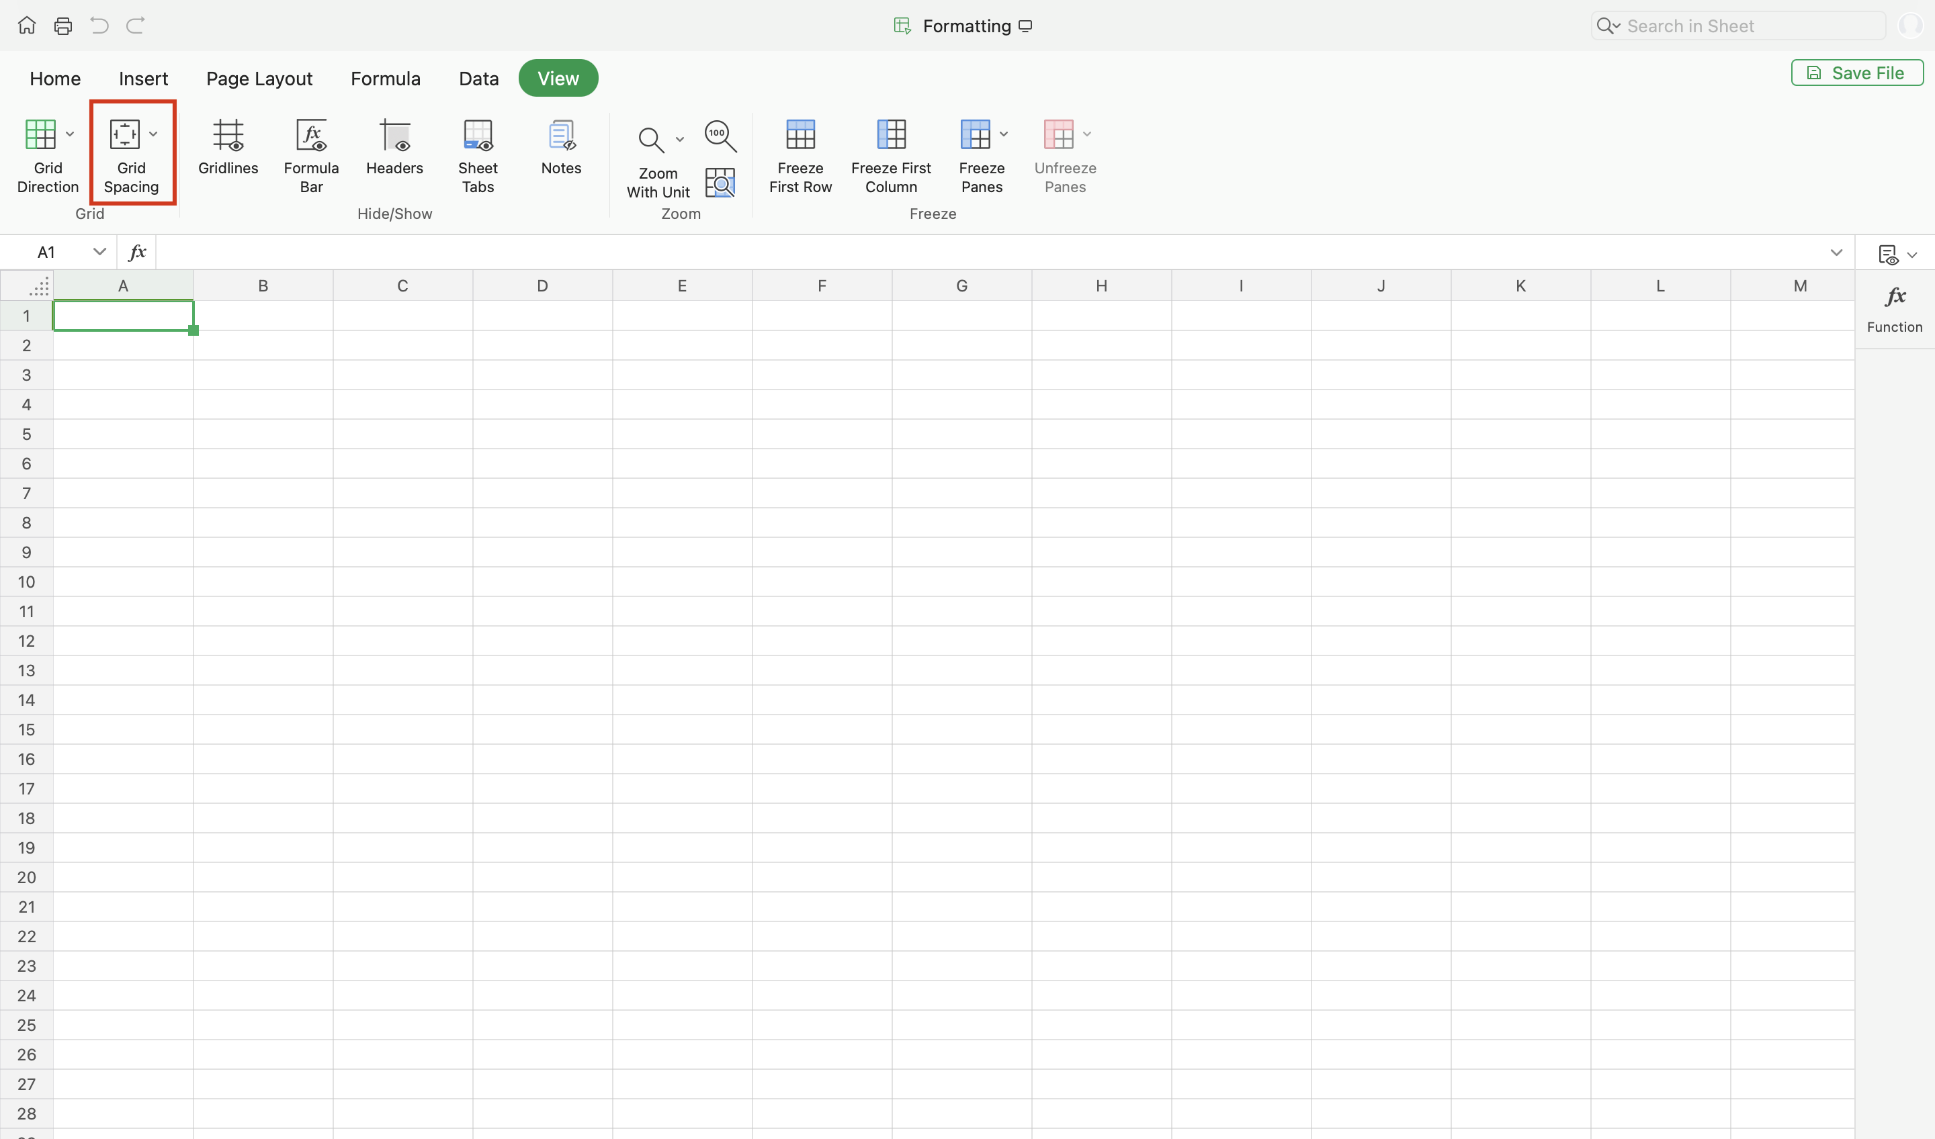Click the Undo arrow icon

99,26
